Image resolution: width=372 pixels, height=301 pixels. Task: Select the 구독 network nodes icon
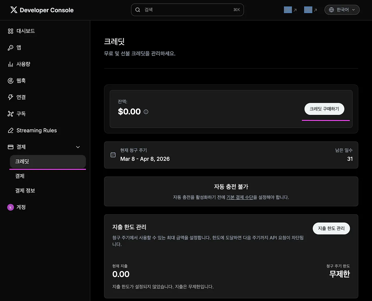pos(10,114)
